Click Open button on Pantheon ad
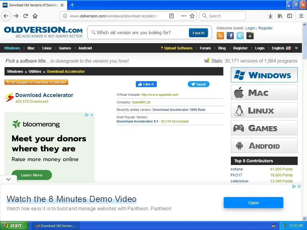 253,203
